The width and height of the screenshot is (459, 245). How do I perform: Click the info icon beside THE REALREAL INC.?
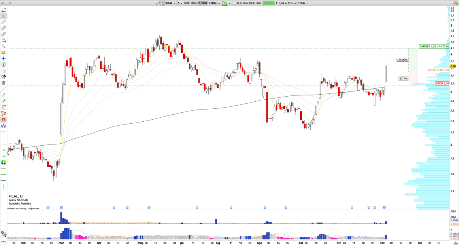(233, 3)
